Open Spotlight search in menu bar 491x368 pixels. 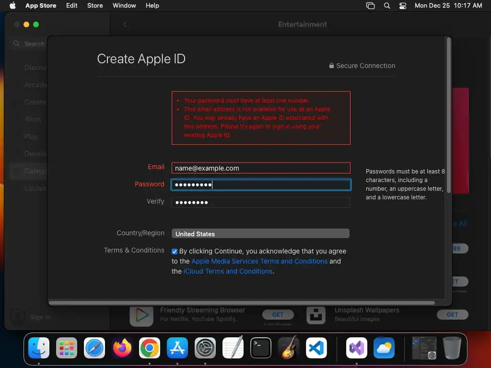(x=387, y=5)
